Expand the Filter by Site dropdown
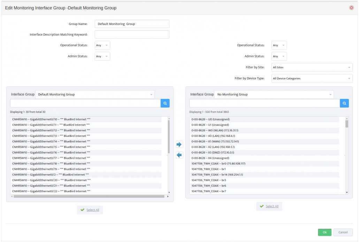This screenshot has height=242, width=359. click(x=312, y=67)
